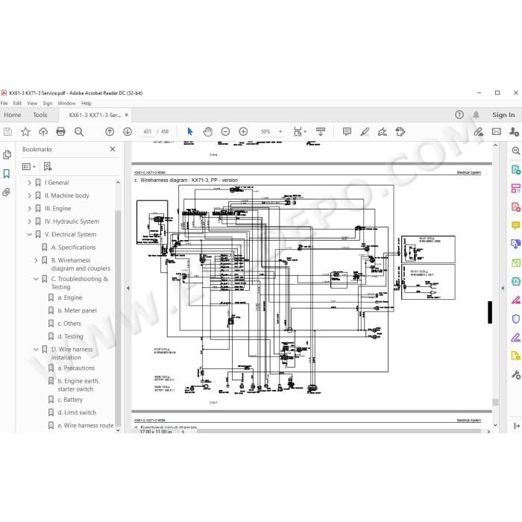Open page thumbnails panel
The width and height of the screenshot is (522, 522).
coord(7,155)
